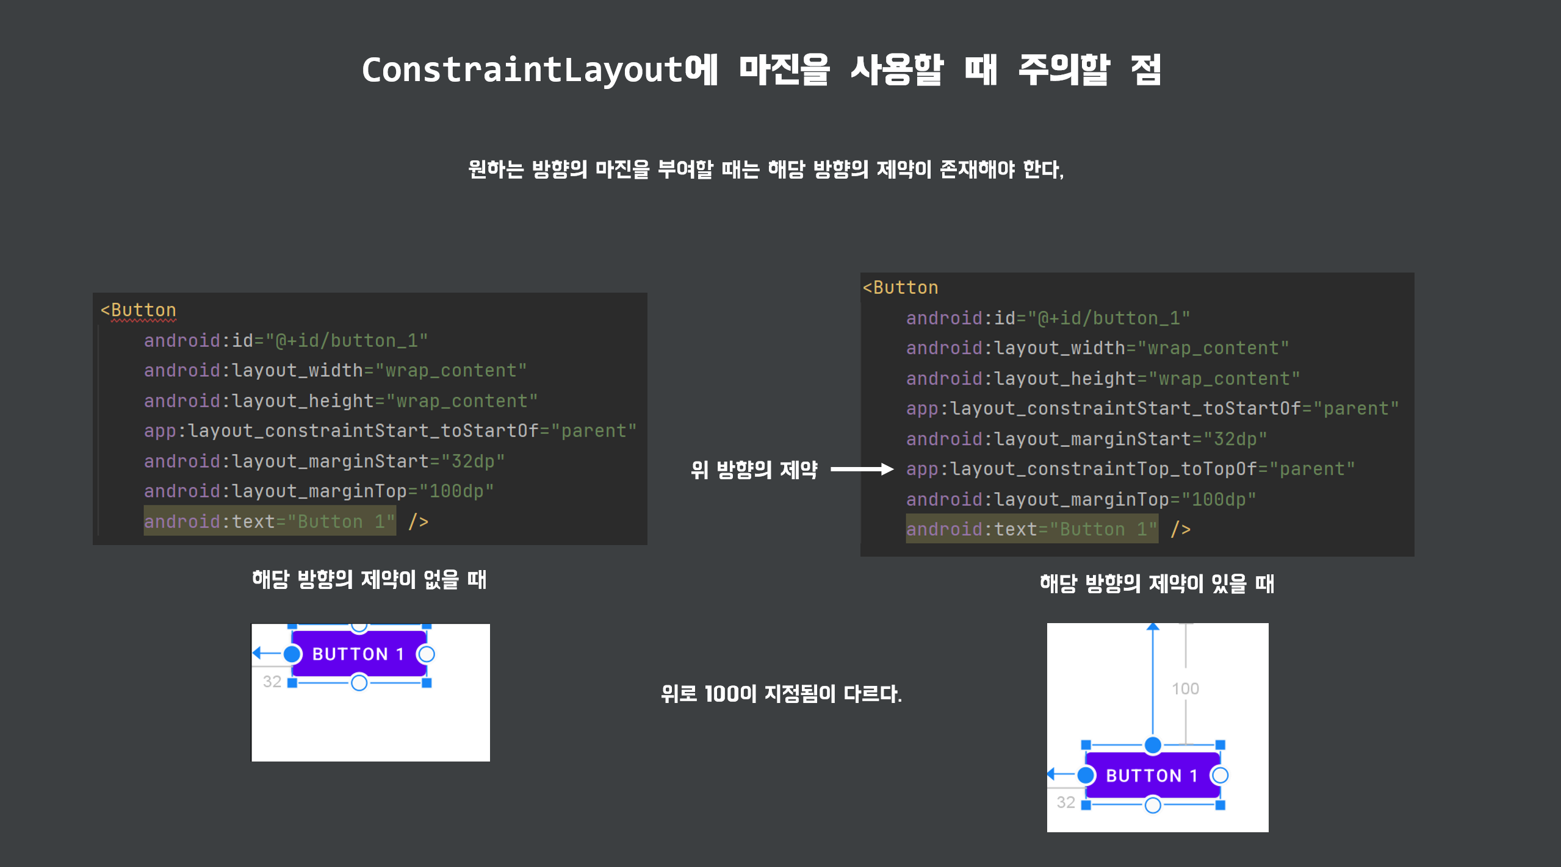This screenshot has width=1561, height=867.
Task: Click the purple BUTTON 1 below the 100 margin
Action: coord(1152,775)
